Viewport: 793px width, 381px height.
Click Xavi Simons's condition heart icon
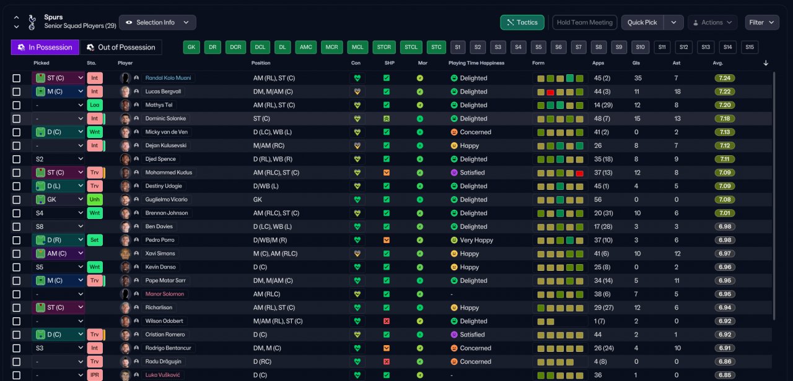tap(356, 254)
